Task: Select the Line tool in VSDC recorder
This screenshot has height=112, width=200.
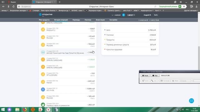Action: [x=154, y=81]
